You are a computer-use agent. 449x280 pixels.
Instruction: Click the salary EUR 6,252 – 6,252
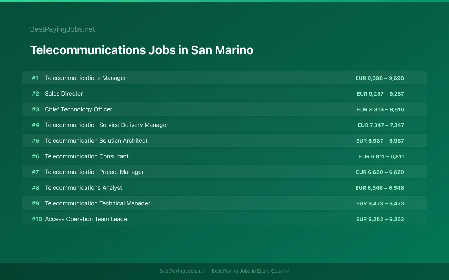click(380, 219)
